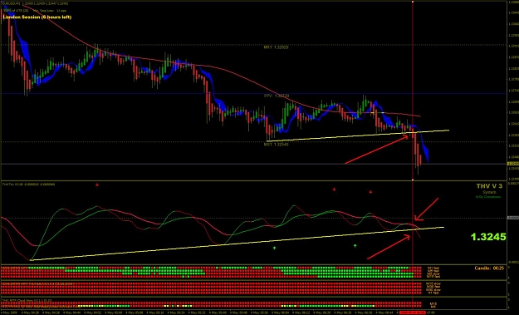Select the 'MR1: 1.32920' level label
Image resolution: width=519 pixels, height=315 pixels.
coord(276,47)
